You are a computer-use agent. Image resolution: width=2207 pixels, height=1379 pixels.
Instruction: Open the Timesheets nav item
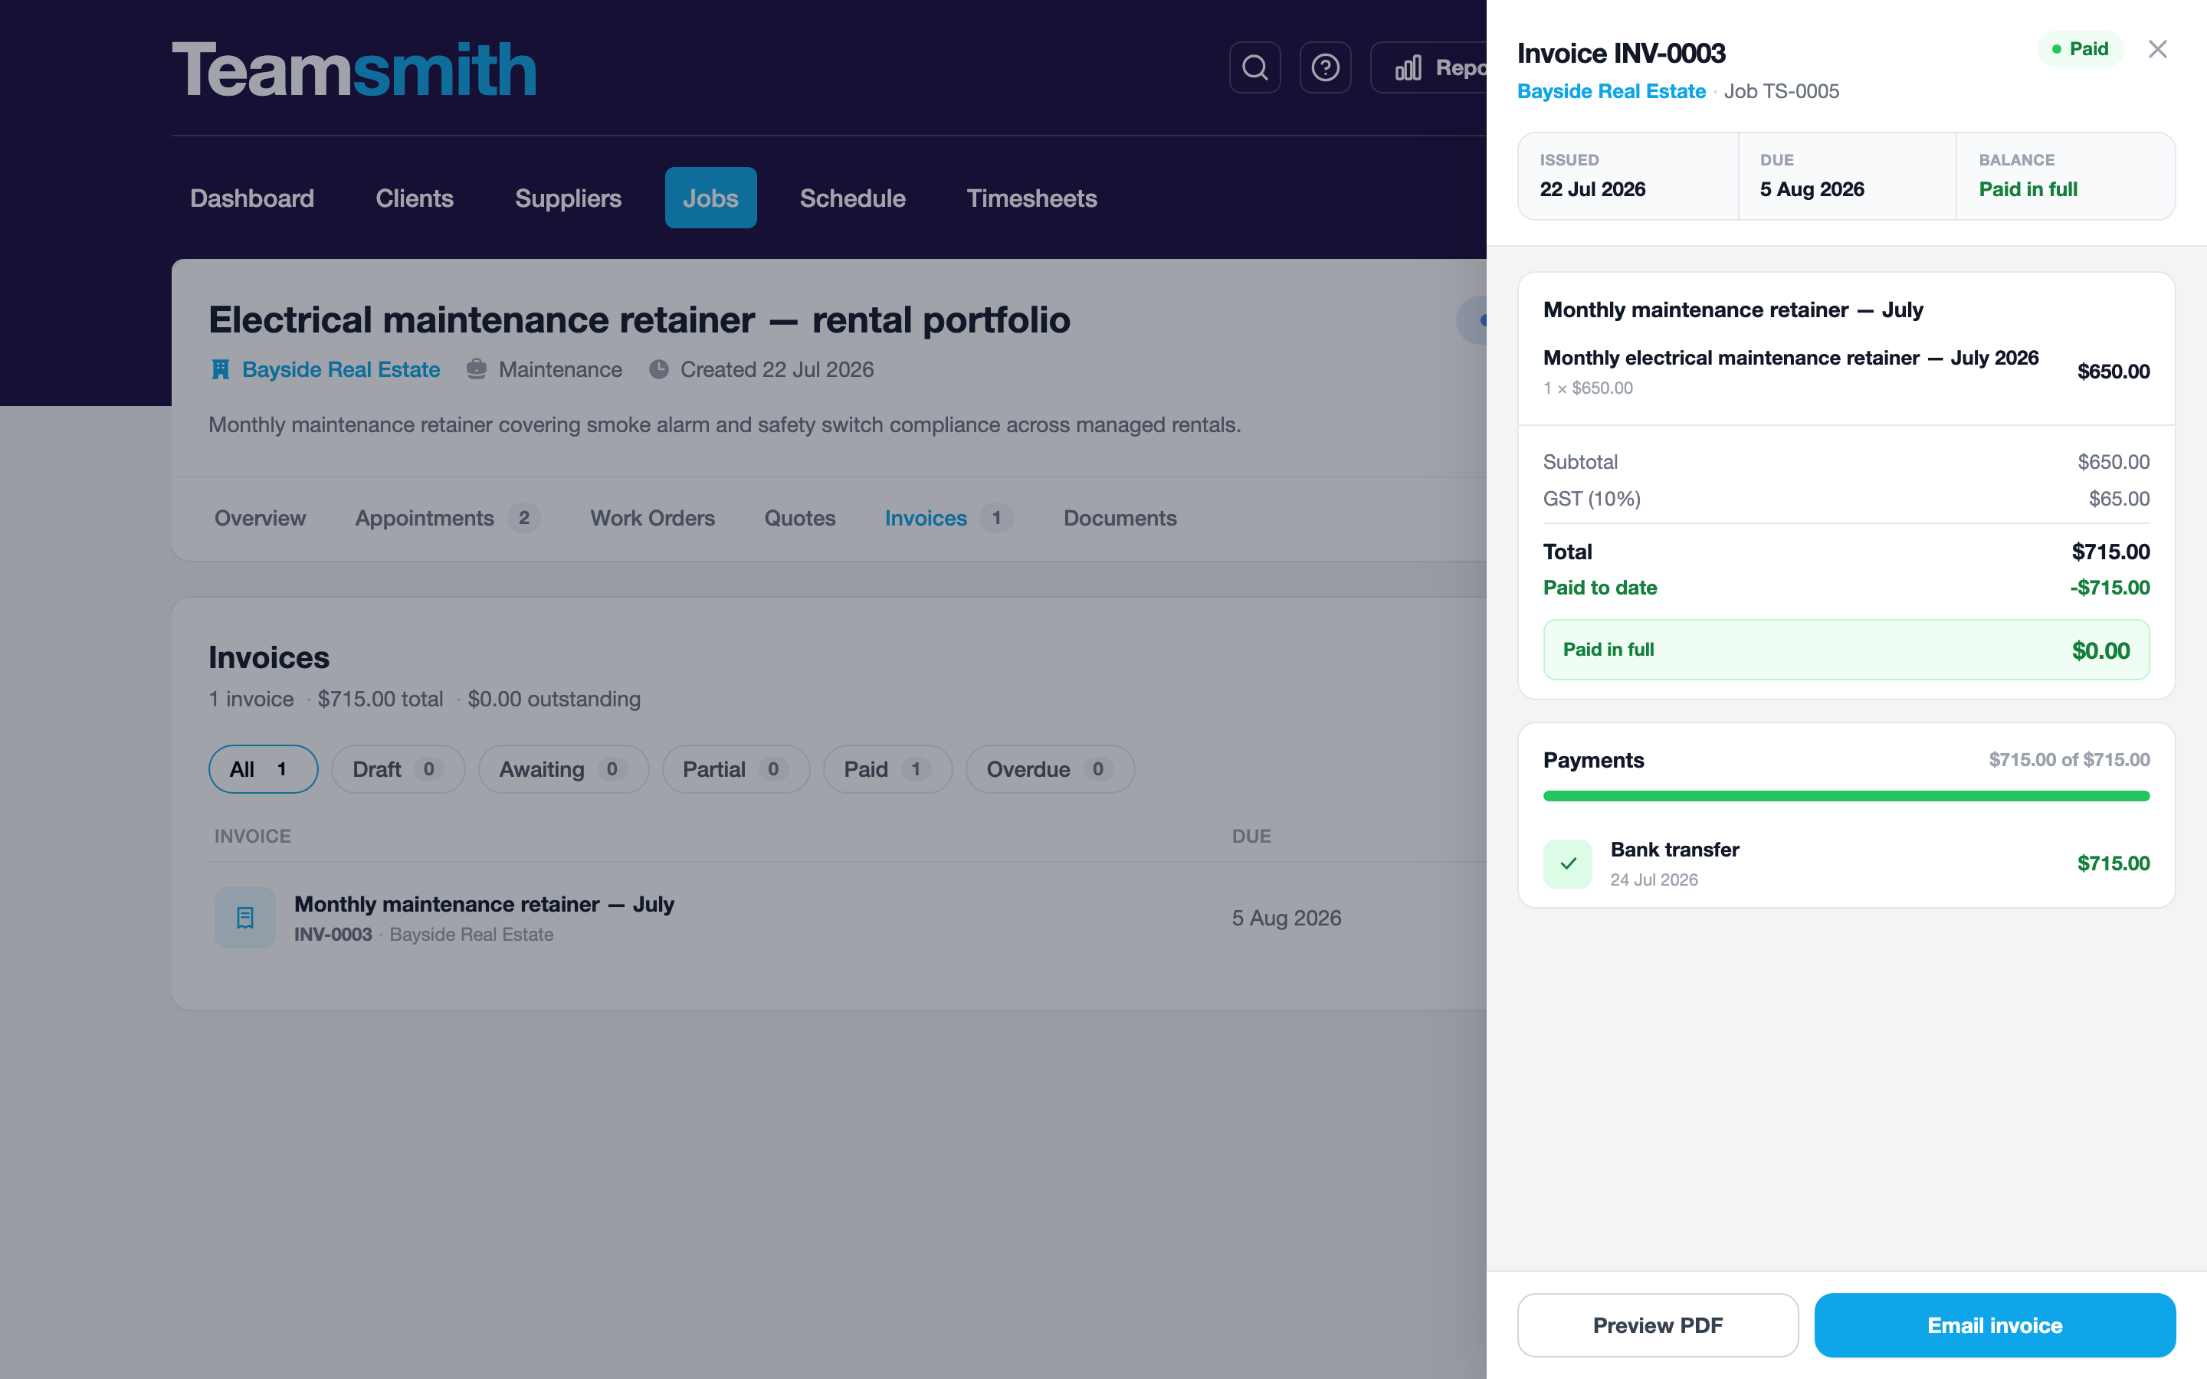click(x=1031, y=198)
